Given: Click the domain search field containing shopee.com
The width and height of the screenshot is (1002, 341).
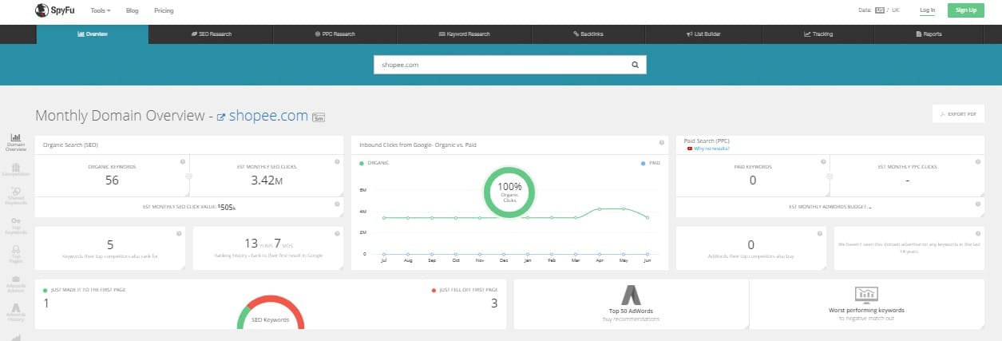Looking at the screenshot, I should (500, 65).
